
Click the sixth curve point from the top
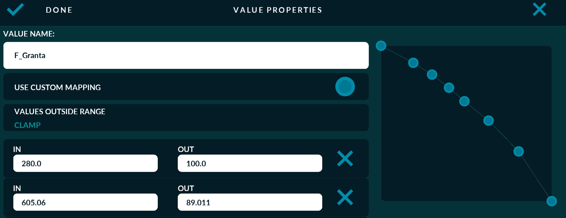(x=489, y=121)
